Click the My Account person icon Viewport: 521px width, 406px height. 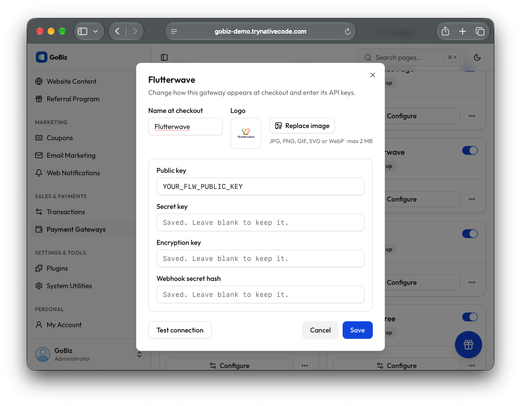[x=39, y=325]
